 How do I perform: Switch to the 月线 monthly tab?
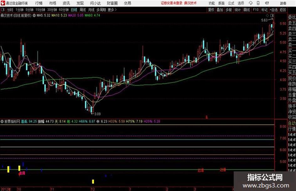point(91,10)
